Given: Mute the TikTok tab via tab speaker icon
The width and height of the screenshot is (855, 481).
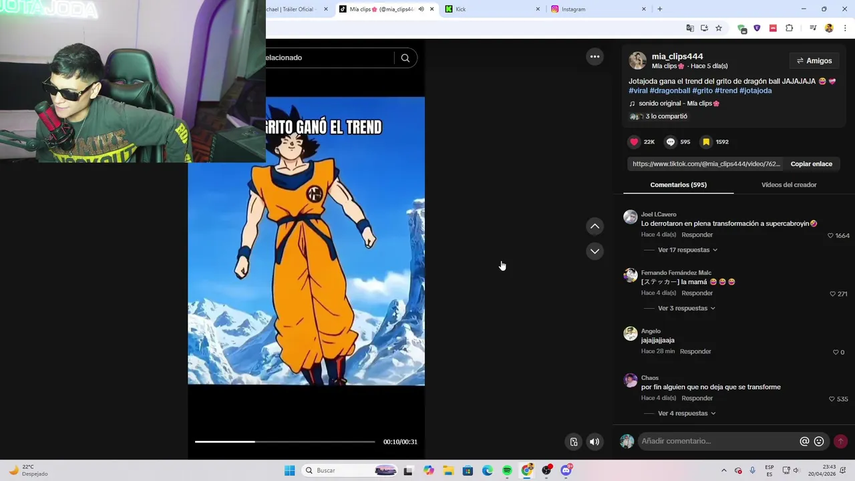Looking at the screenshot, I should [421, 9].
